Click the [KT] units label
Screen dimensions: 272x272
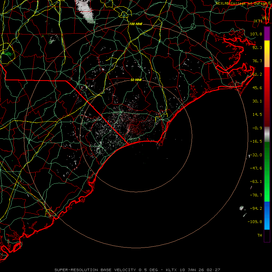pos(258,21)
